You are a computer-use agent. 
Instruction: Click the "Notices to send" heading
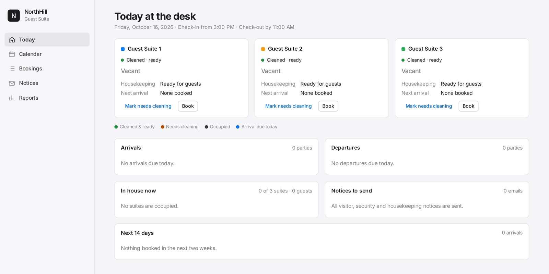point(352,191)
